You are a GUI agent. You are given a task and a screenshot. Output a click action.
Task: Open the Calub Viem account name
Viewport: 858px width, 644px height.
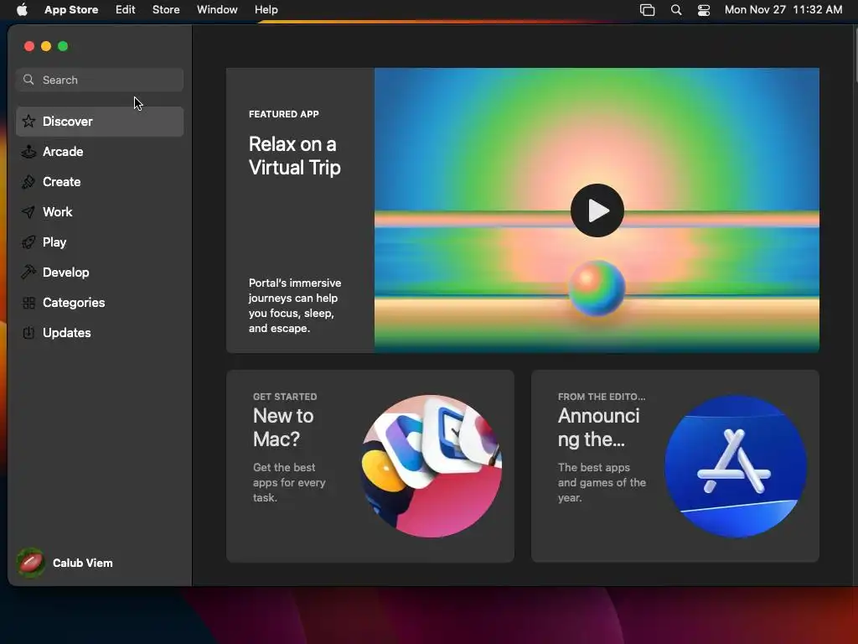coord(83,563)
